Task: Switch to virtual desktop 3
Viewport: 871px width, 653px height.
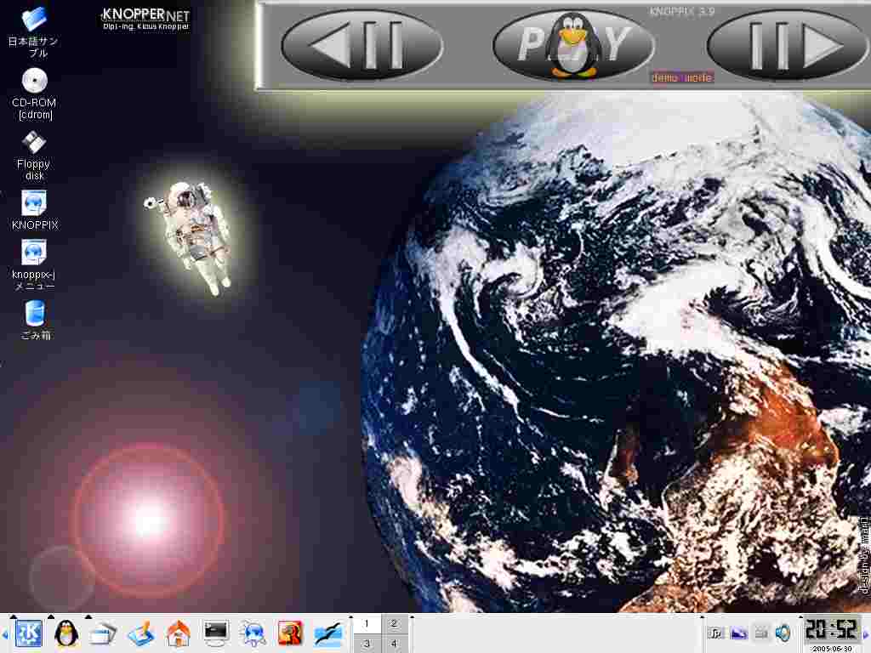Action: click(367, 644)
